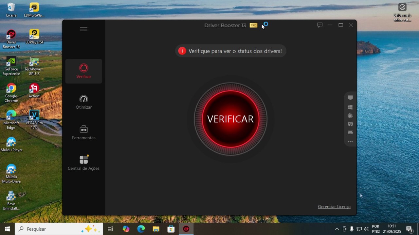Image resolution: width=419 pixels, height=235 pixels.
Task: Click the processor chip icon in side strip
Action: pyautogui.click(x=350, y=116)
